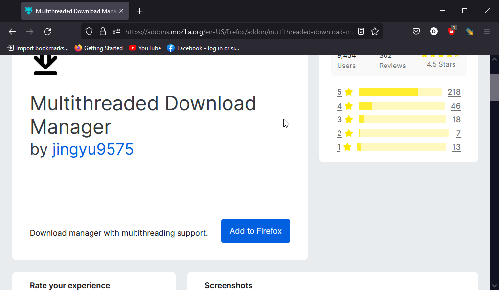499x290 pixels.
Task: View site security padlock info
Action: coord(102,31)
